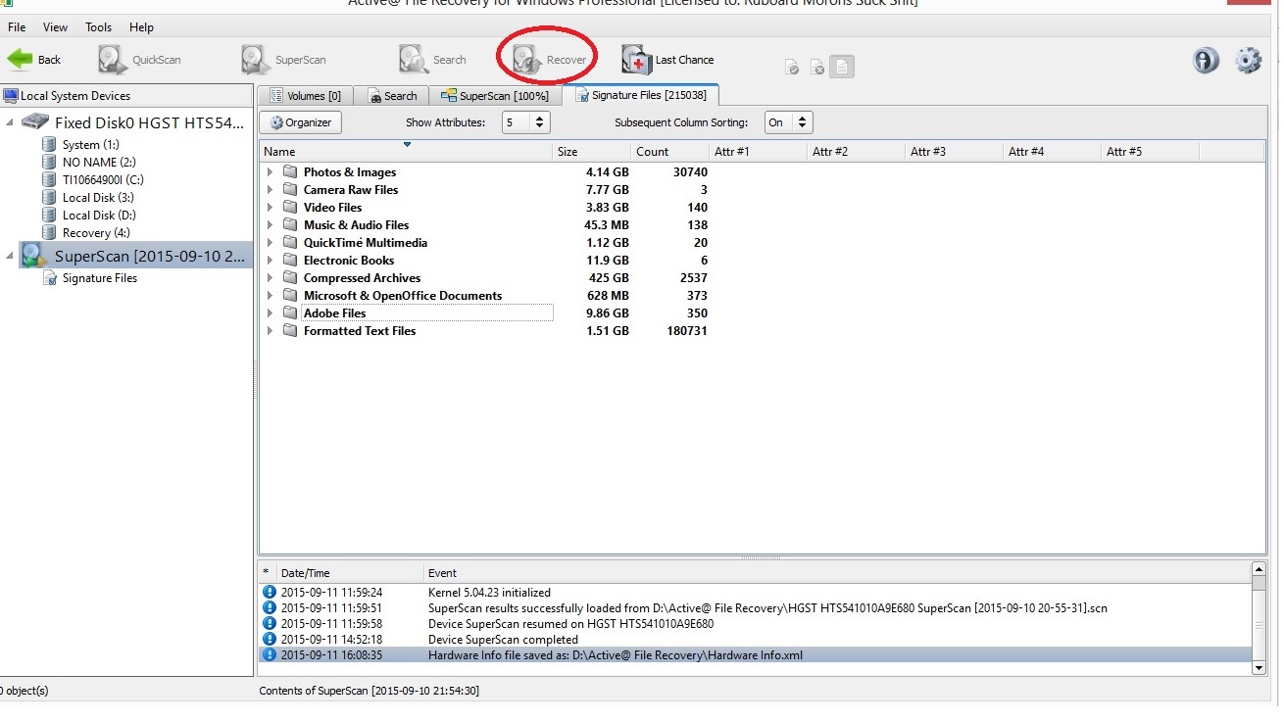1284x722 pixels.
Task: Switch to SuperScan [100%] tab
Action: coord(496,96)
